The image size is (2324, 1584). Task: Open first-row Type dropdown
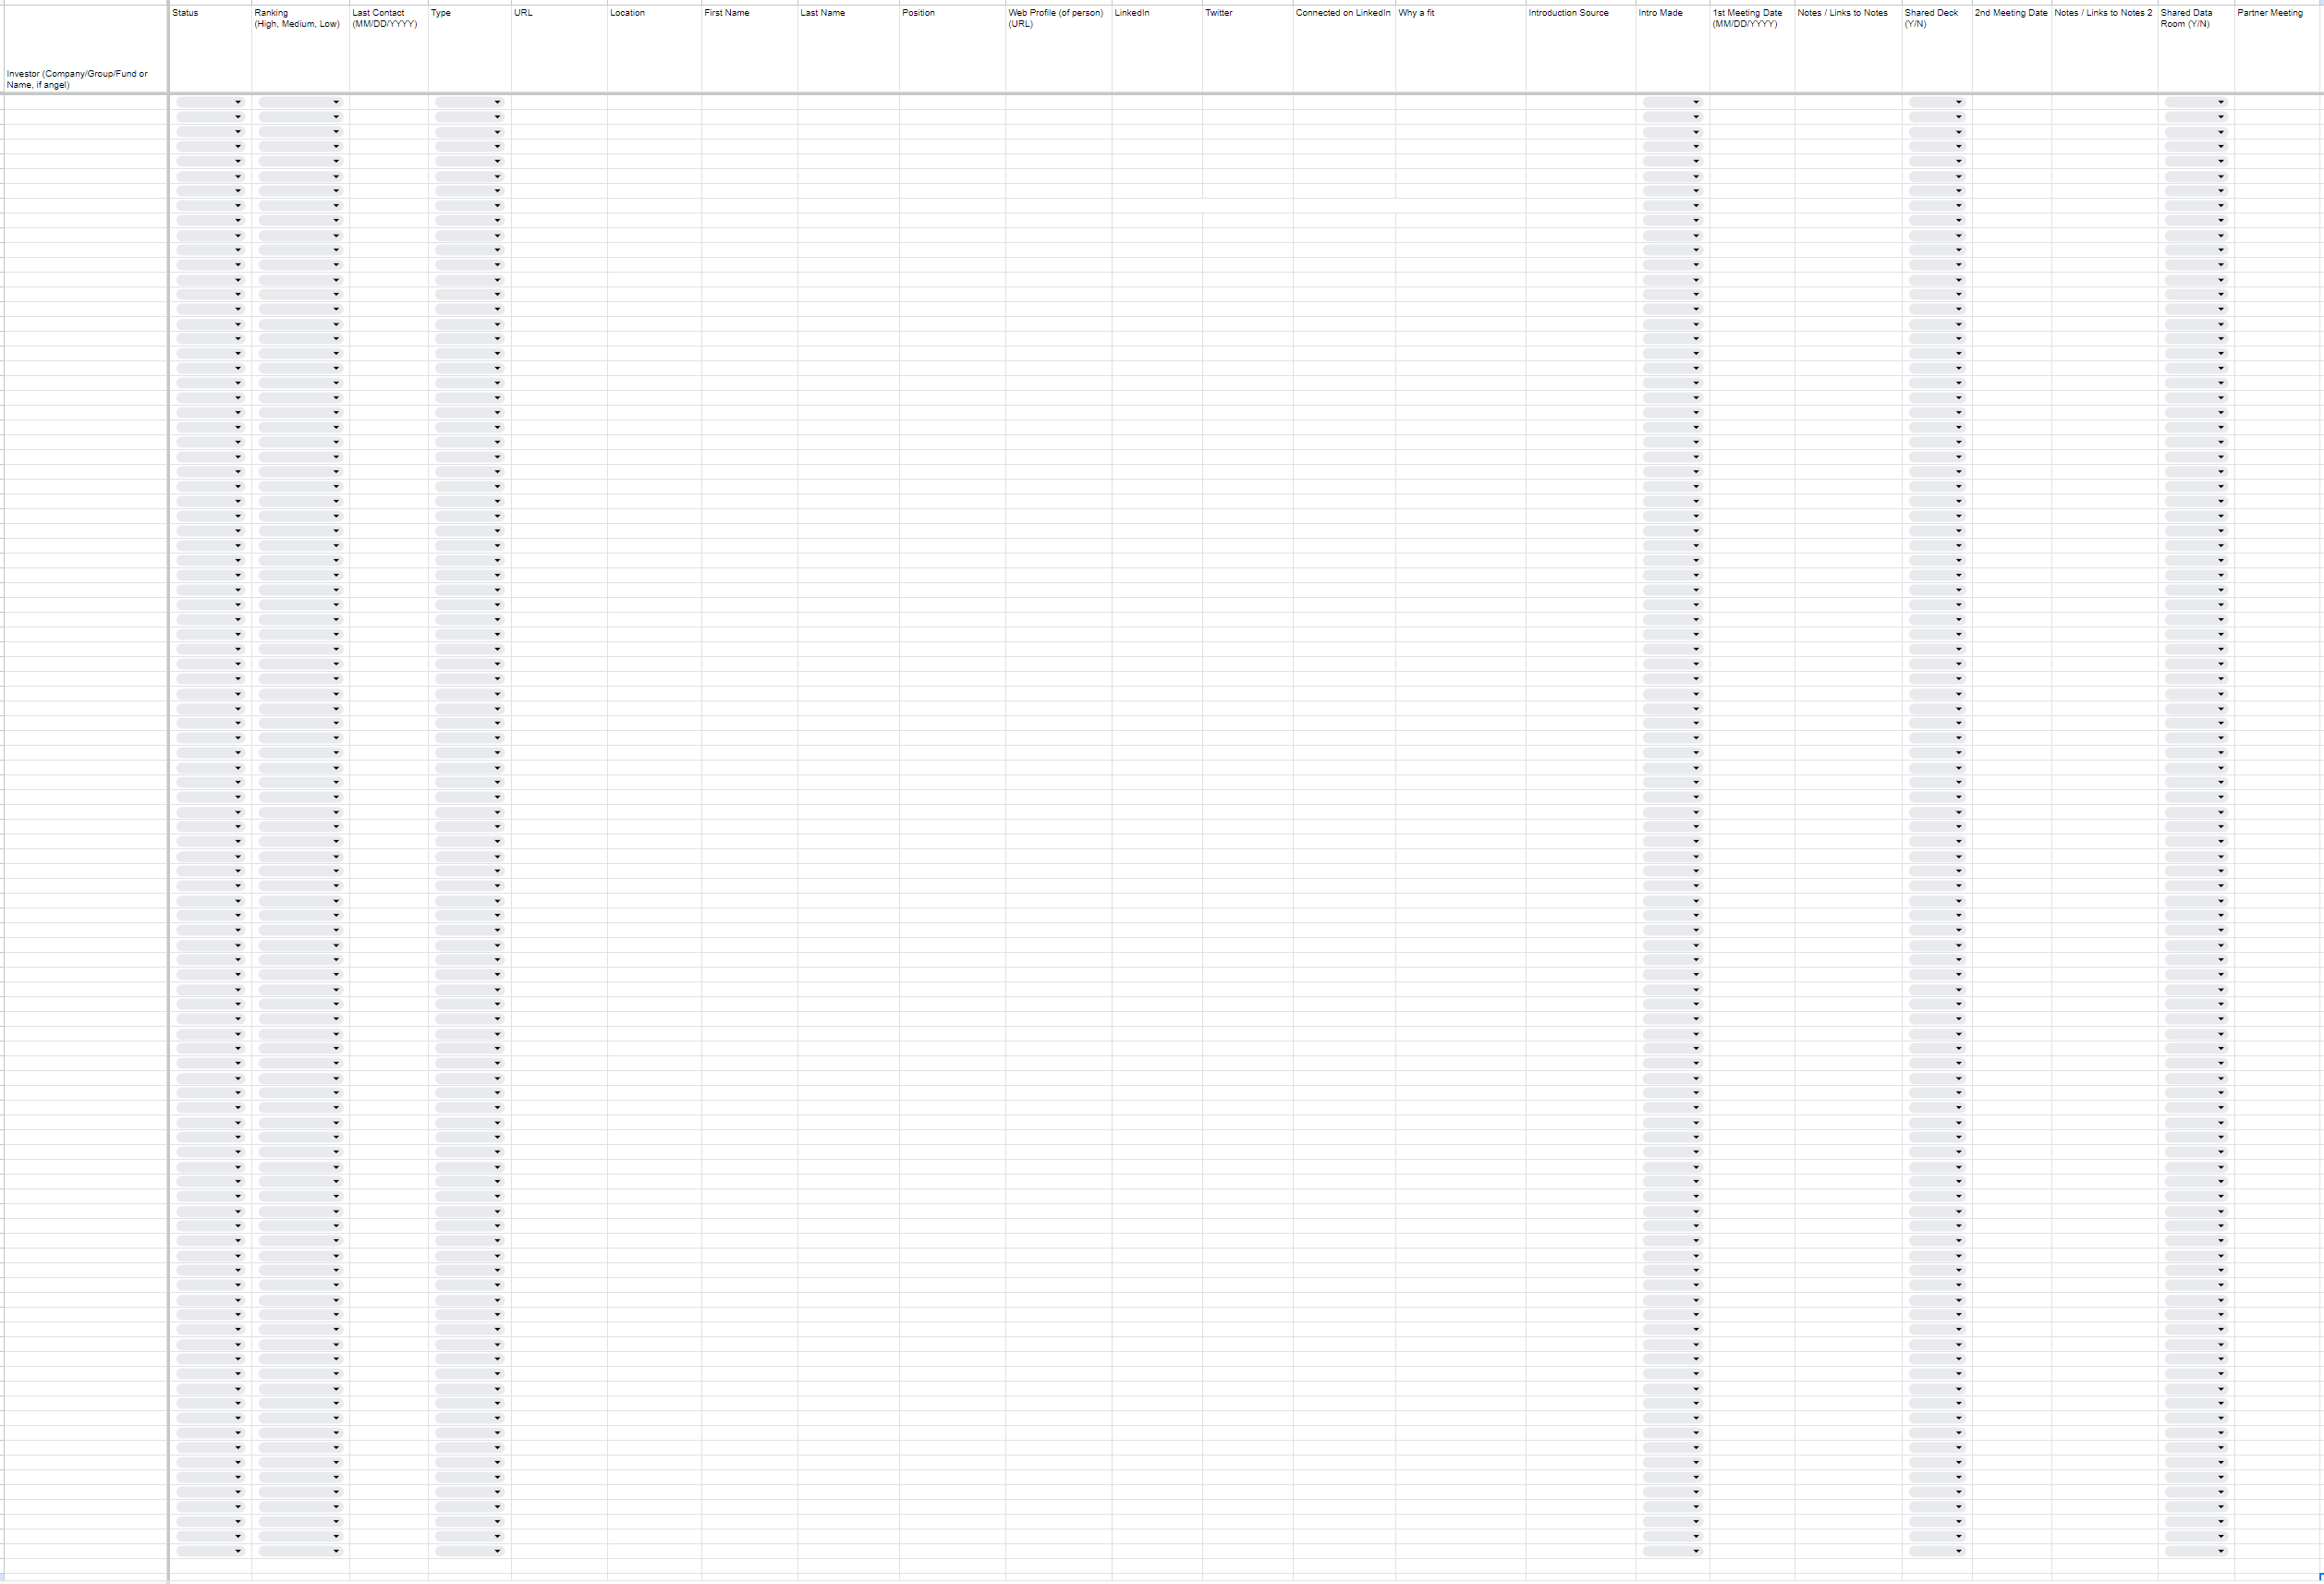(469, 102)
